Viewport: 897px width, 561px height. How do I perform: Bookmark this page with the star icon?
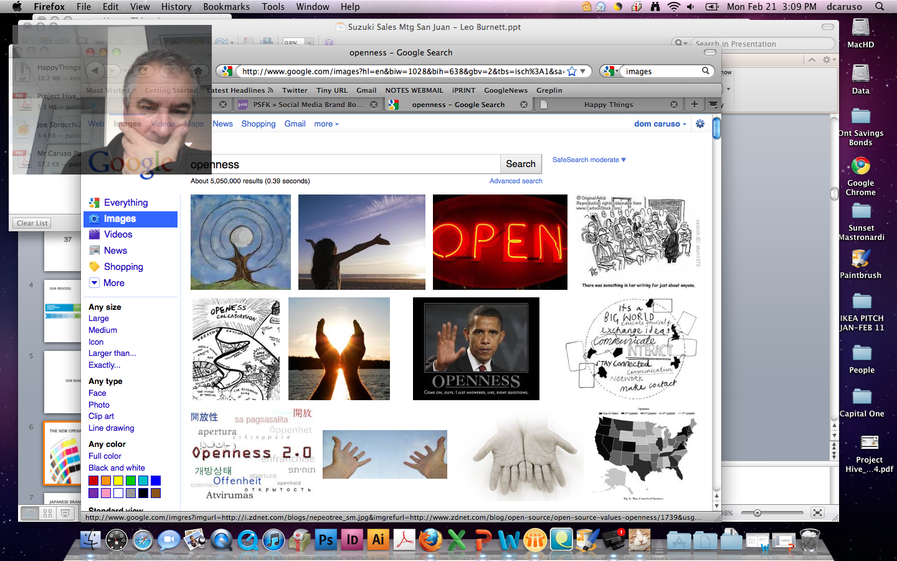(571, 71)
